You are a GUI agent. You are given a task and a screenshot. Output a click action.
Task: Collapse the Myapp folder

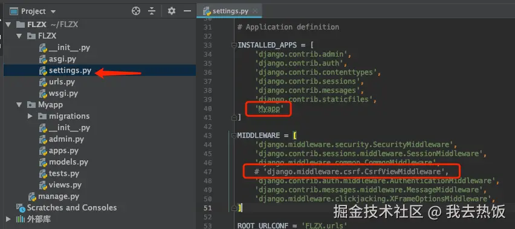pos(19,105)
